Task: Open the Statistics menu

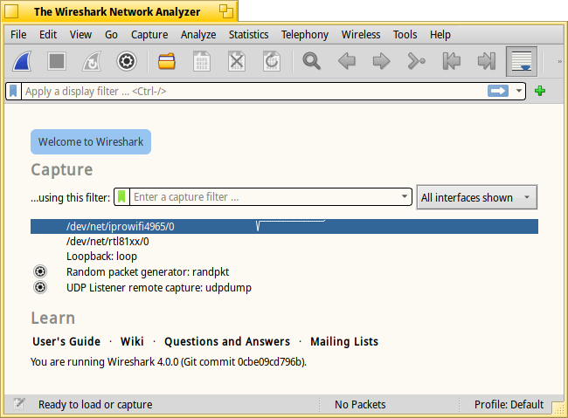Action: coord(248,34)
